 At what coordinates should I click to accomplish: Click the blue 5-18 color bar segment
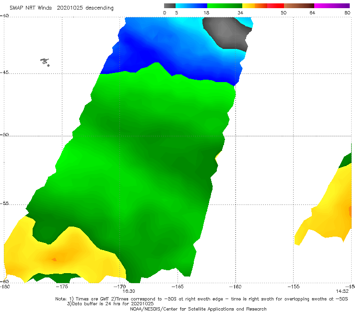coord(191,6)
